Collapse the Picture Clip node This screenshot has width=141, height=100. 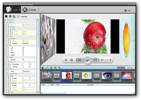click(x=6, y=20)
